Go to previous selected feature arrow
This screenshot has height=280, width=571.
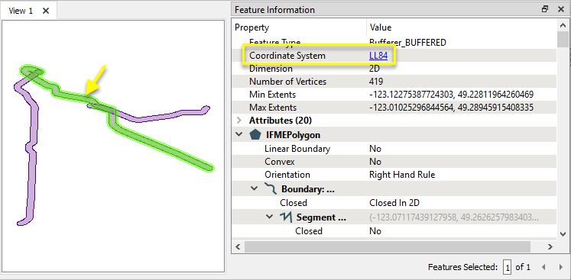tap(543, 267)
